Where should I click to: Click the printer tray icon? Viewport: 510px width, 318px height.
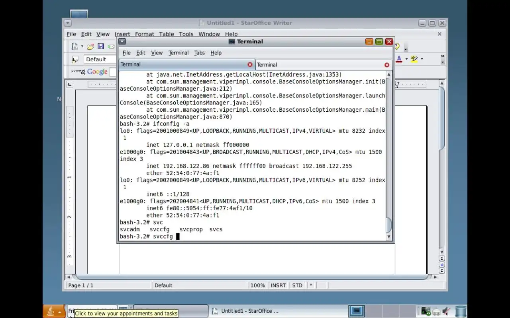click(x=436, y=312)
